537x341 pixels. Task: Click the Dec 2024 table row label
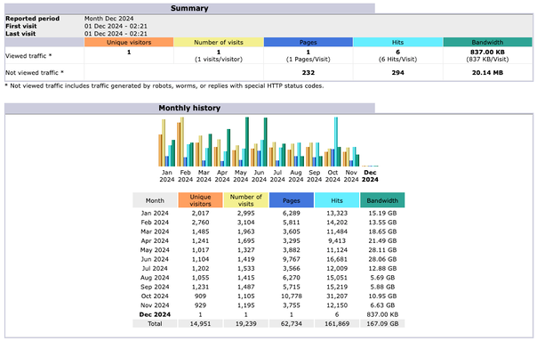click(x=155, y=314)
